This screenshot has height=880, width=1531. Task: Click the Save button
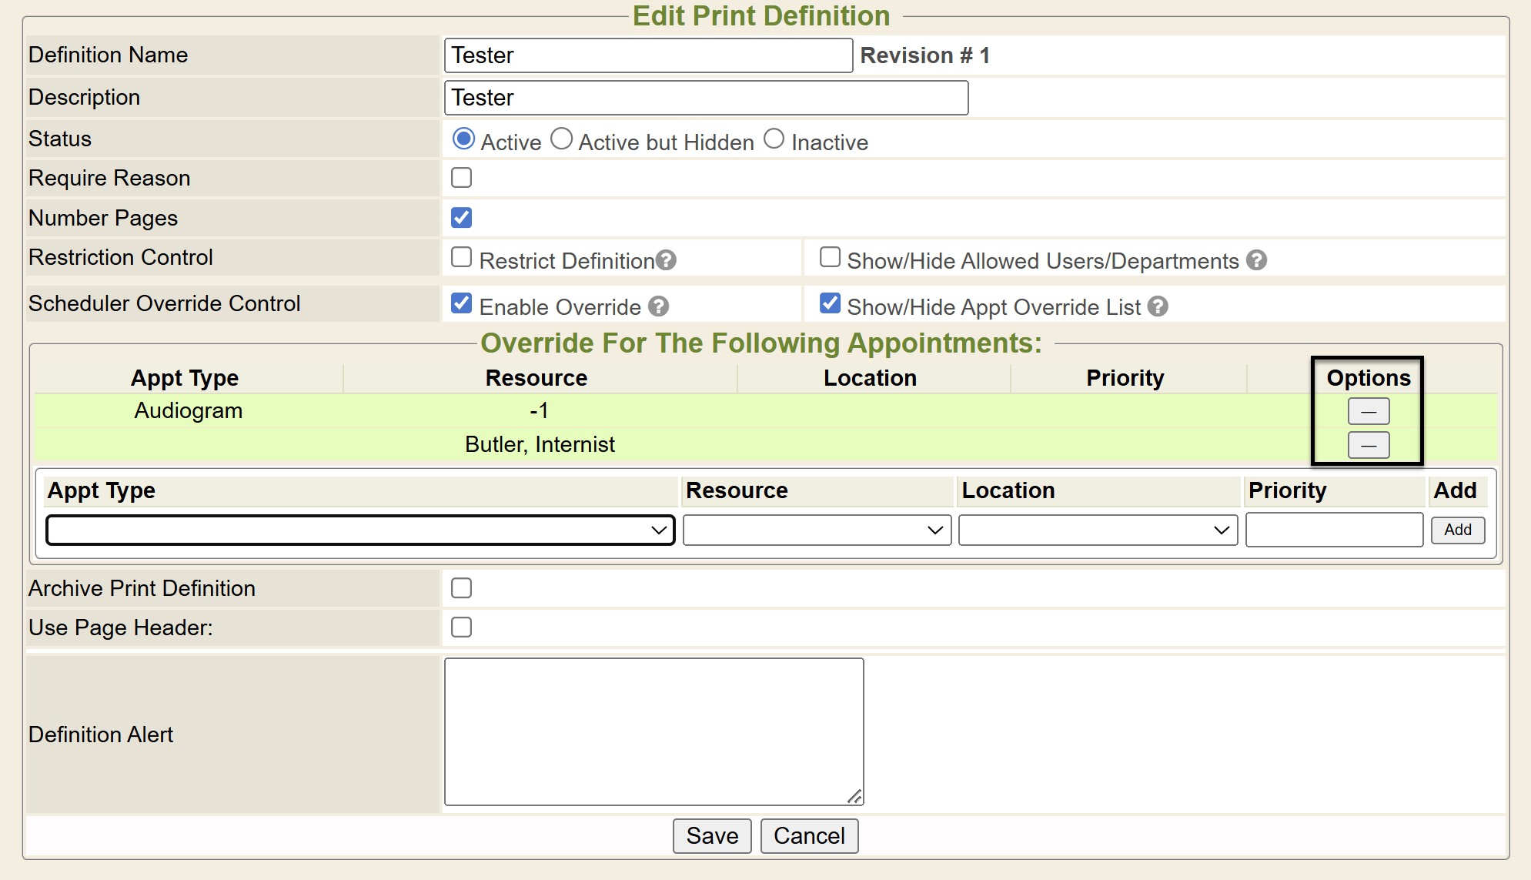tap(712, 835)
